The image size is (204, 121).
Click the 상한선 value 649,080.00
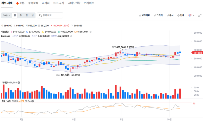click(x=24, y=36)
